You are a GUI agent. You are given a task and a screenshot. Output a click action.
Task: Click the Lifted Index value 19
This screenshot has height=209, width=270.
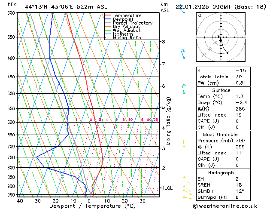[x=239, y=115]
